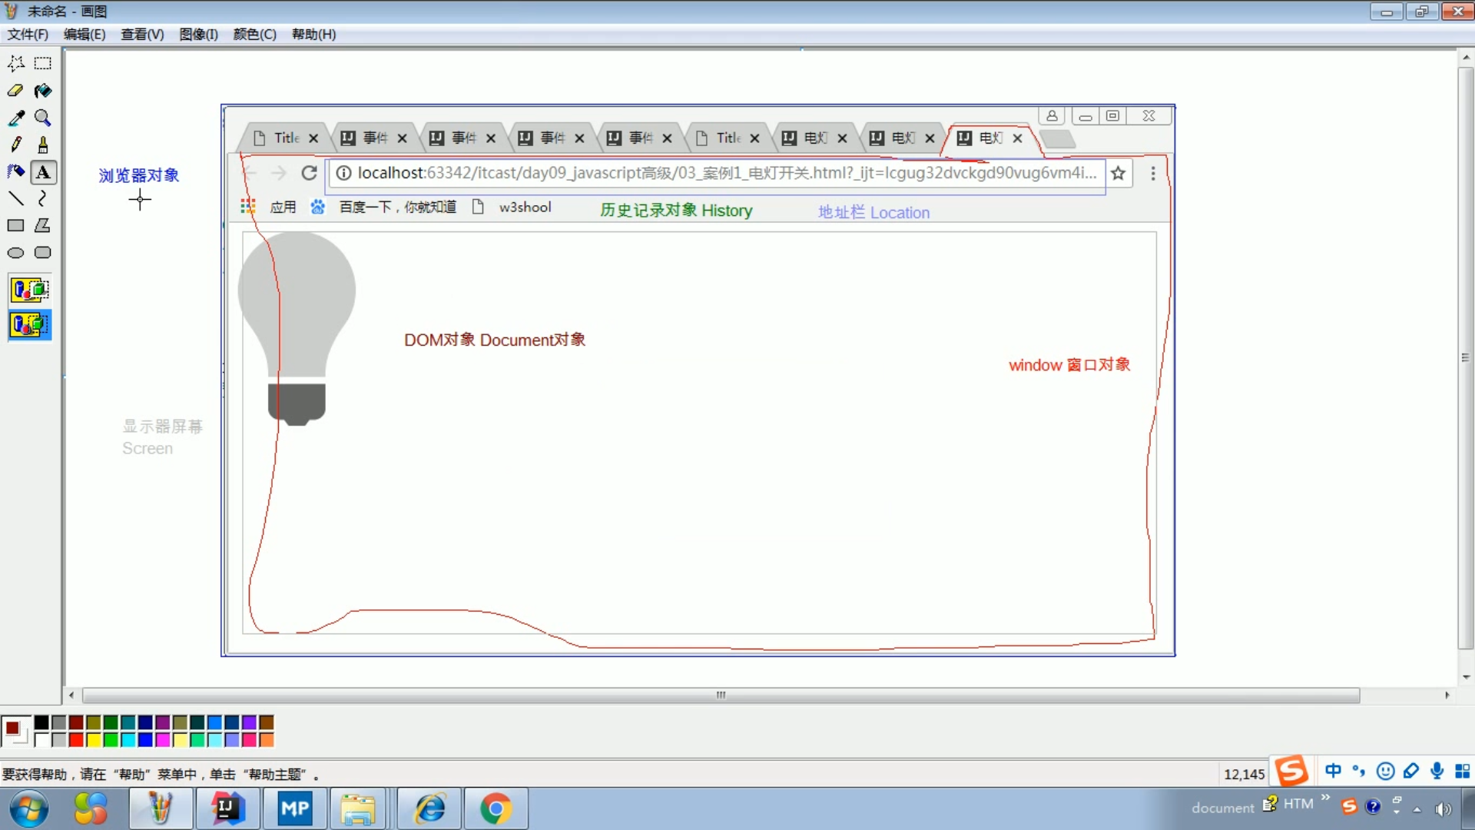
Task: Enable opaque background drawing option
Action: (x=29, y=290)
